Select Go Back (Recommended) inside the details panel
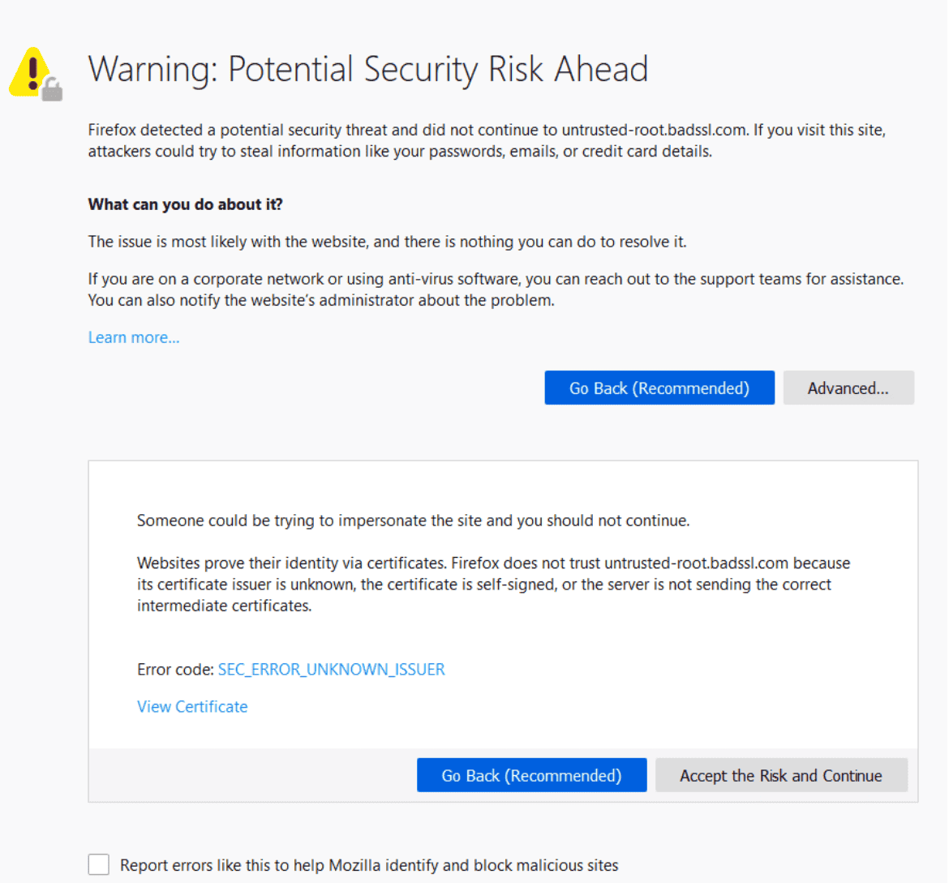 tap(531, 775)
